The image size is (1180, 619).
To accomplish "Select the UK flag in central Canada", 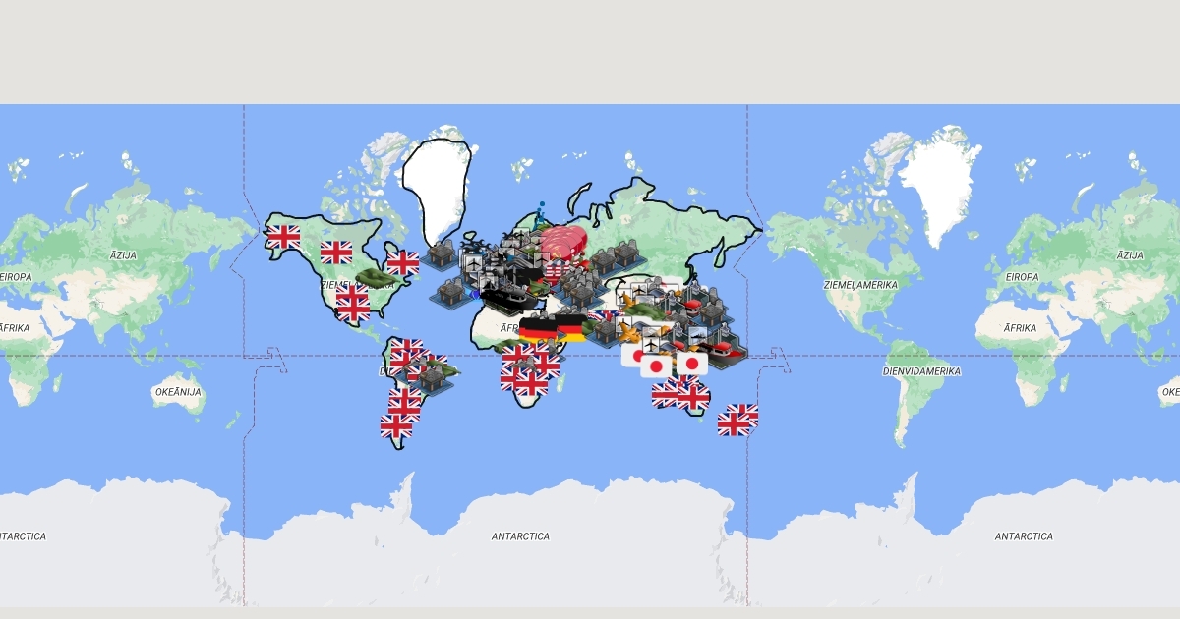I will coord(336,253).
